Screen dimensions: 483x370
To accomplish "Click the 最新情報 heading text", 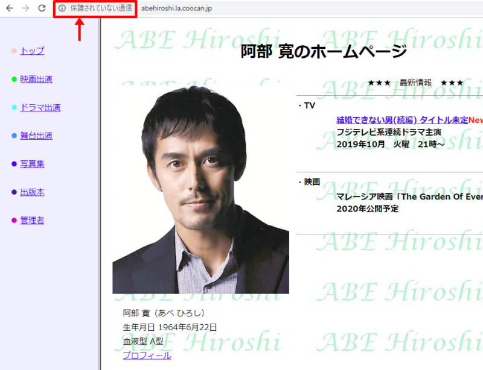I will tap(415, 83).
